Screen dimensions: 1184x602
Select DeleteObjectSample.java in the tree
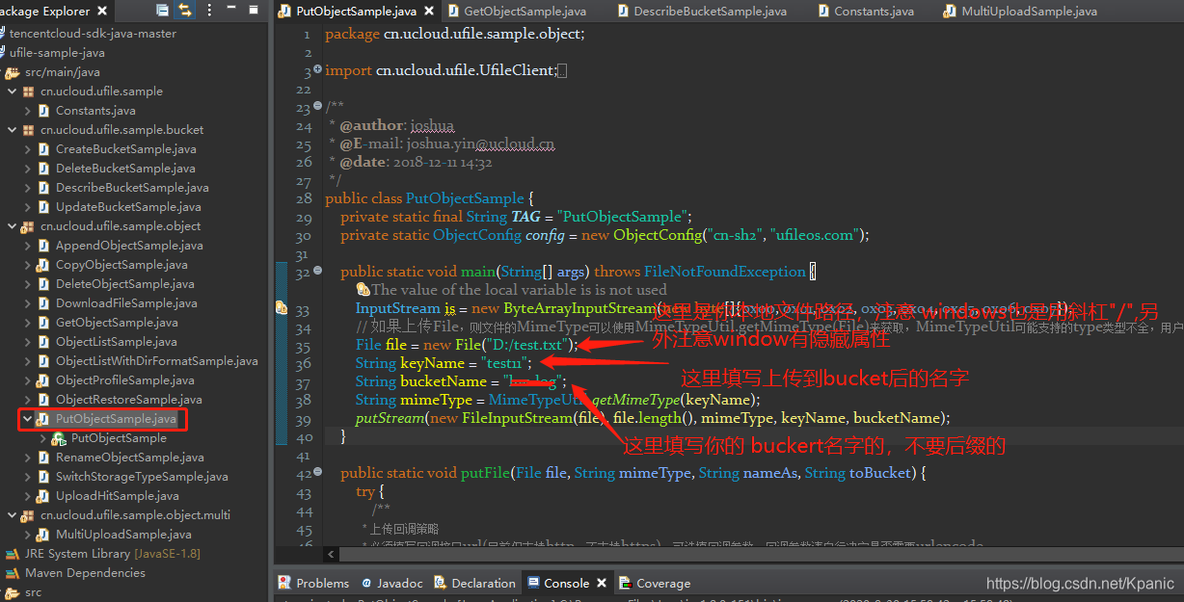coord(124,284)
